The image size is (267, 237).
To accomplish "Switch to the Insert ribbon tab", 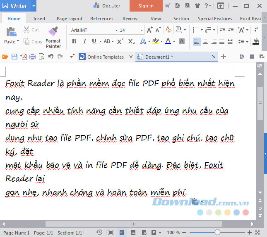I will click(x=39, y=19).
